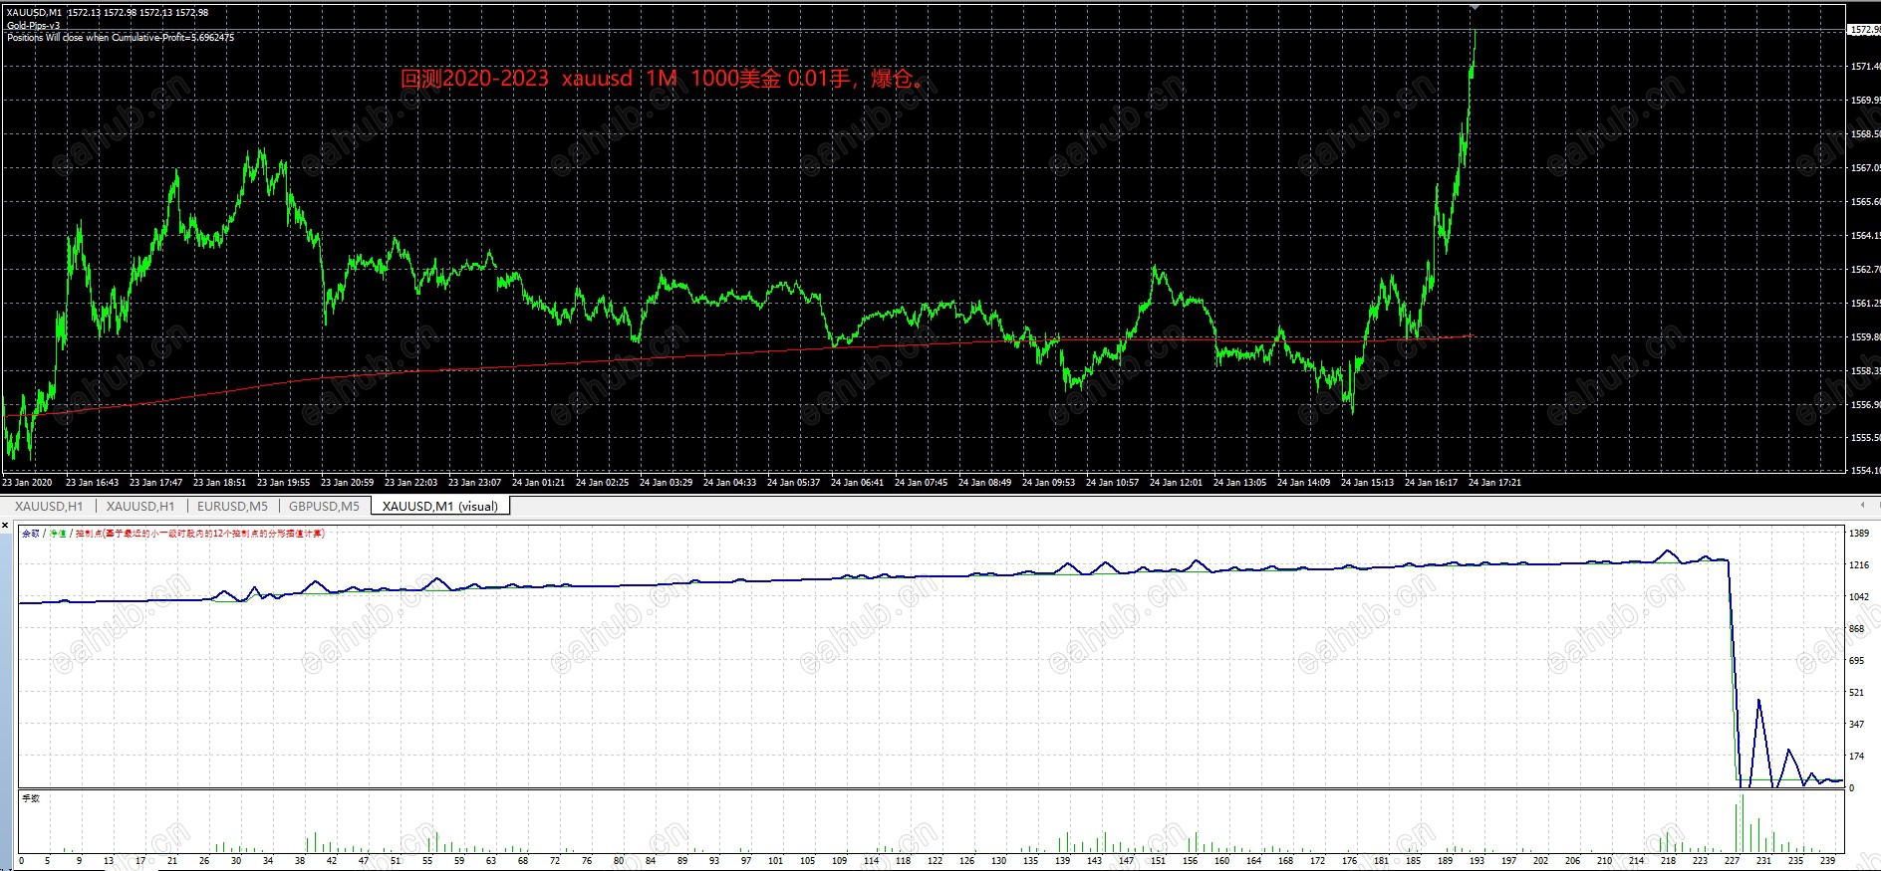Click the chart tabs scroll-left arrow
The image size is (1881, 871).
point(1862,506)
